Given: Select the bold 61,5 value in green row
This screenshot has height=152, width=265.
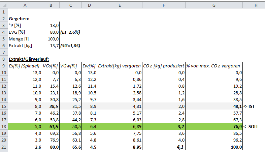Looking at the screenshot, I should point(51,127).
